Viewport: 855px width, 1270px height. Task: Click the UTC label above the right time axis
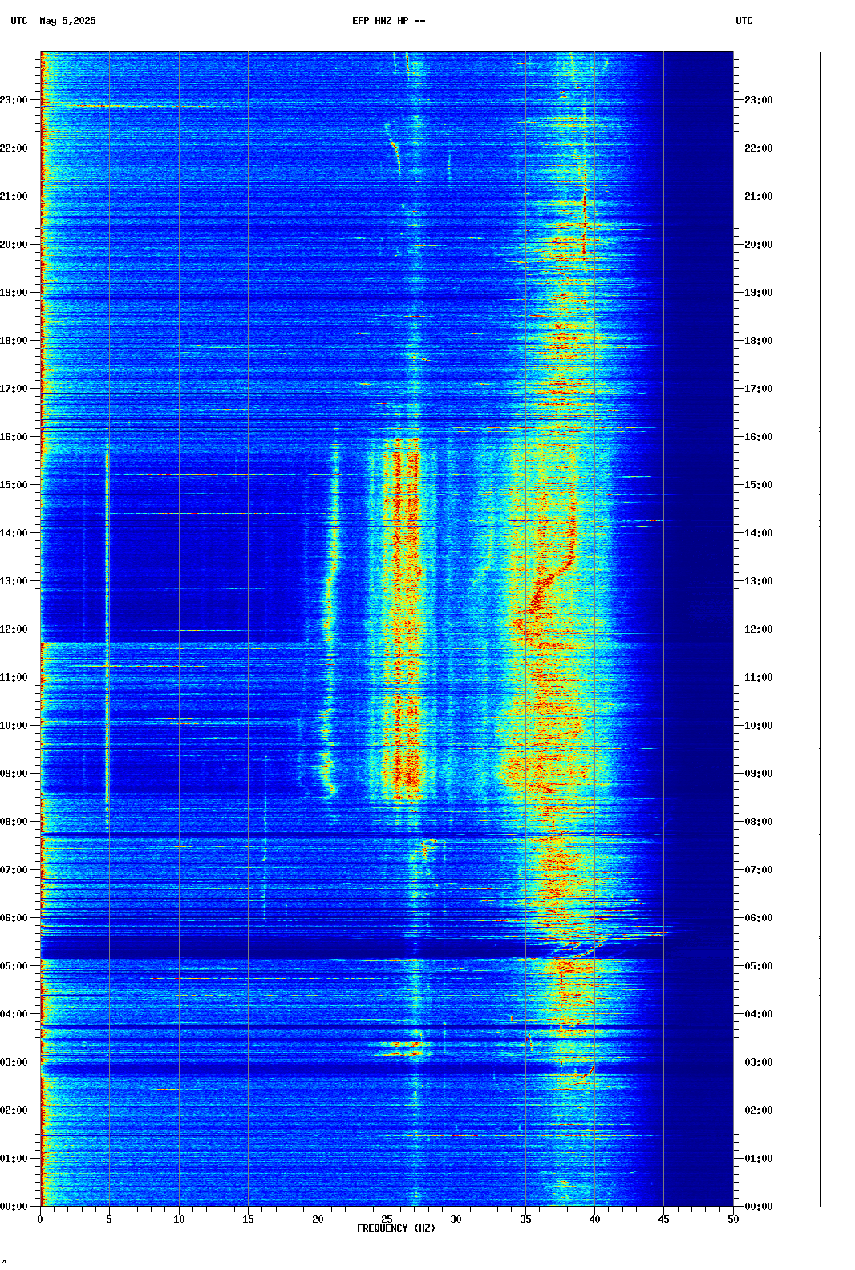(744, 21)
